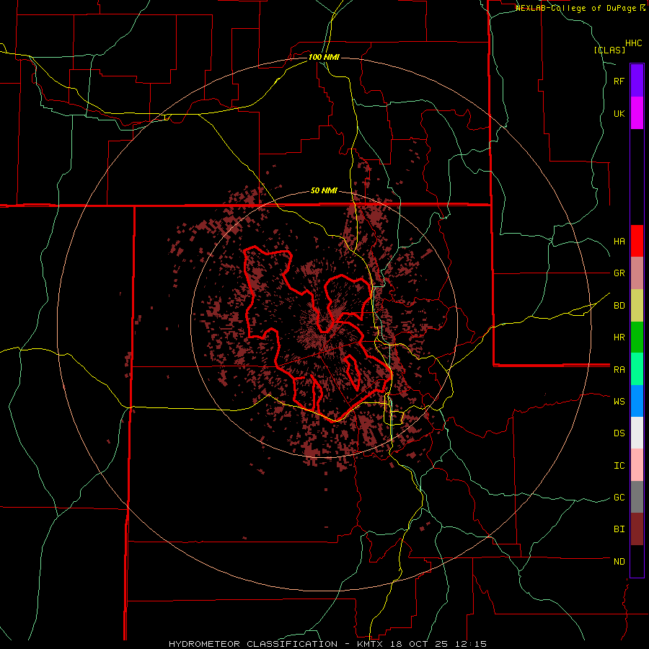Viewport: 649px width, 649px height.
Task: Click the GC gray legend swatch
Action: point(637,497)
